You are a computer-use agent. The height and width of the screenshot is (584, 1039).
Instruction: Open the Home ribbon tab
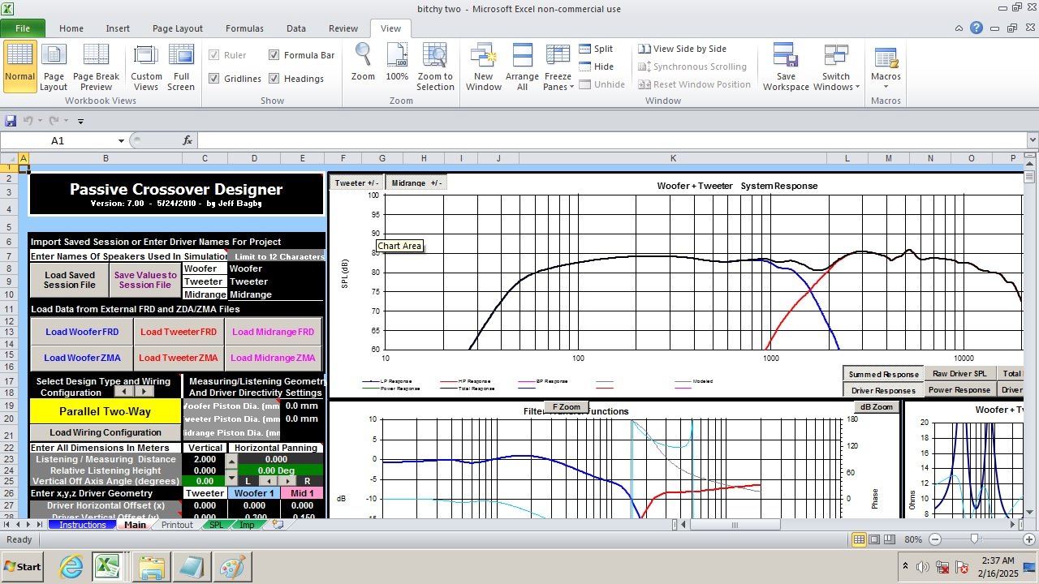(71, 28)
